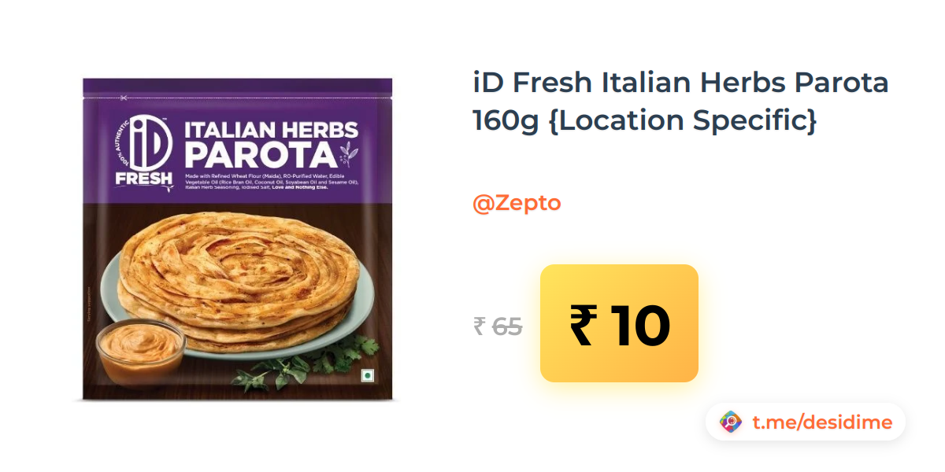Click the rupee symbol before crossed-out 65
The height and width of the screenshot is (472, 945).
(x=480, y=326)
